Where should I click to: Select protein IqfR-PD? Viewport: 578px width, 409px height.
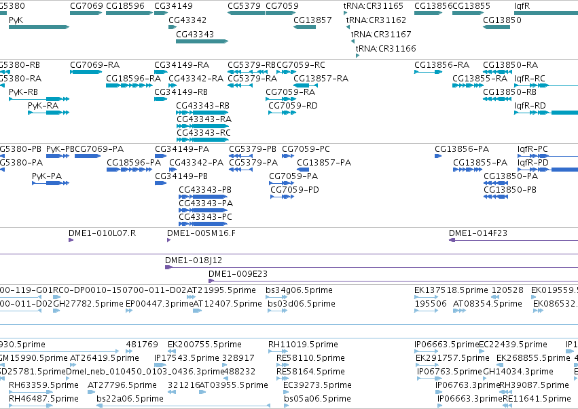pyautogui.click(x=547, y=170)
